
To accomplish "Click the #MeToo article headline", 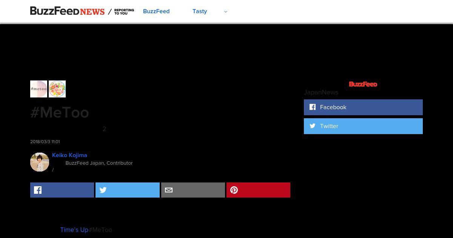I will pos(60,113).
